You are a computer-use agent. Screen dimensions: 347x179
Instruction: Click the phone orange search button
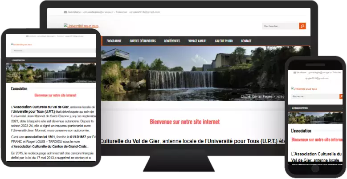point(341,96)
